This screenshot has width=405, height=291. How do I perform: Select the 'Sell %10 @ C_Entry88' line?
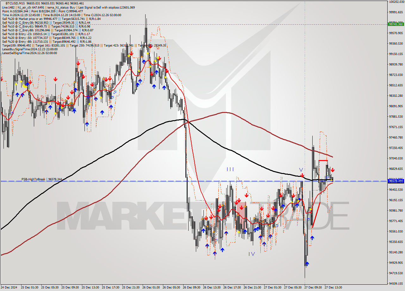point(47,30)
